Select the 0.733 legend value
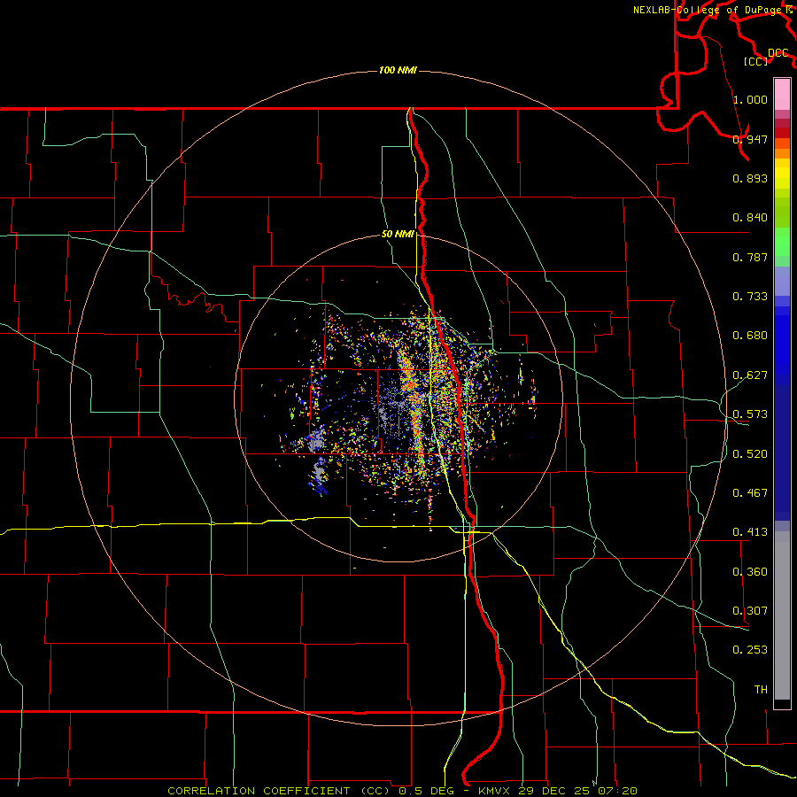The image size is (797, 797). 750,297
